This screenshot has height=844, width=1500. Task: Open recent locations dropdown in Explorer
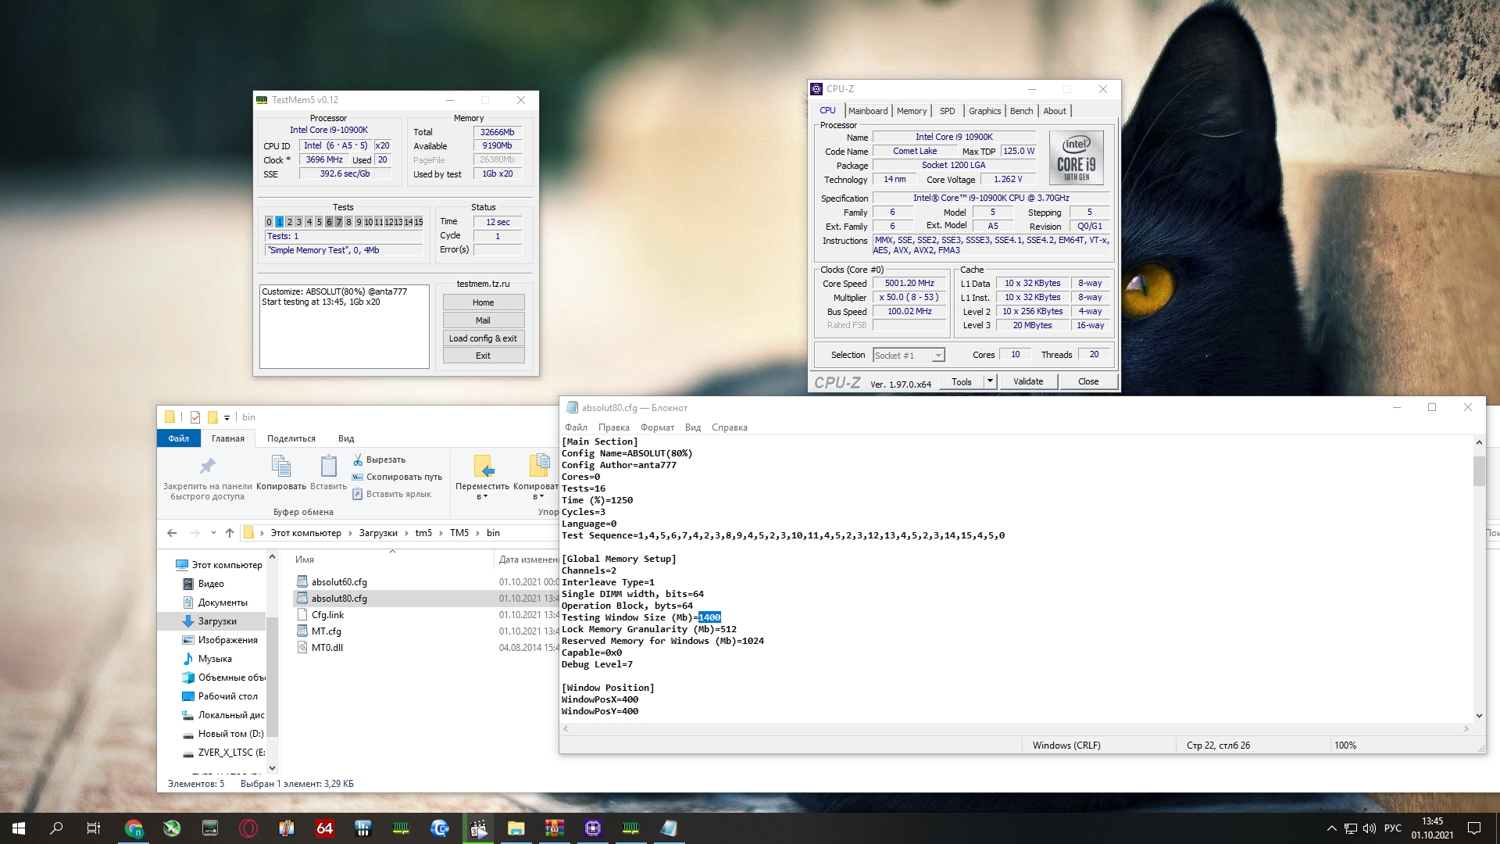point(213,533)
